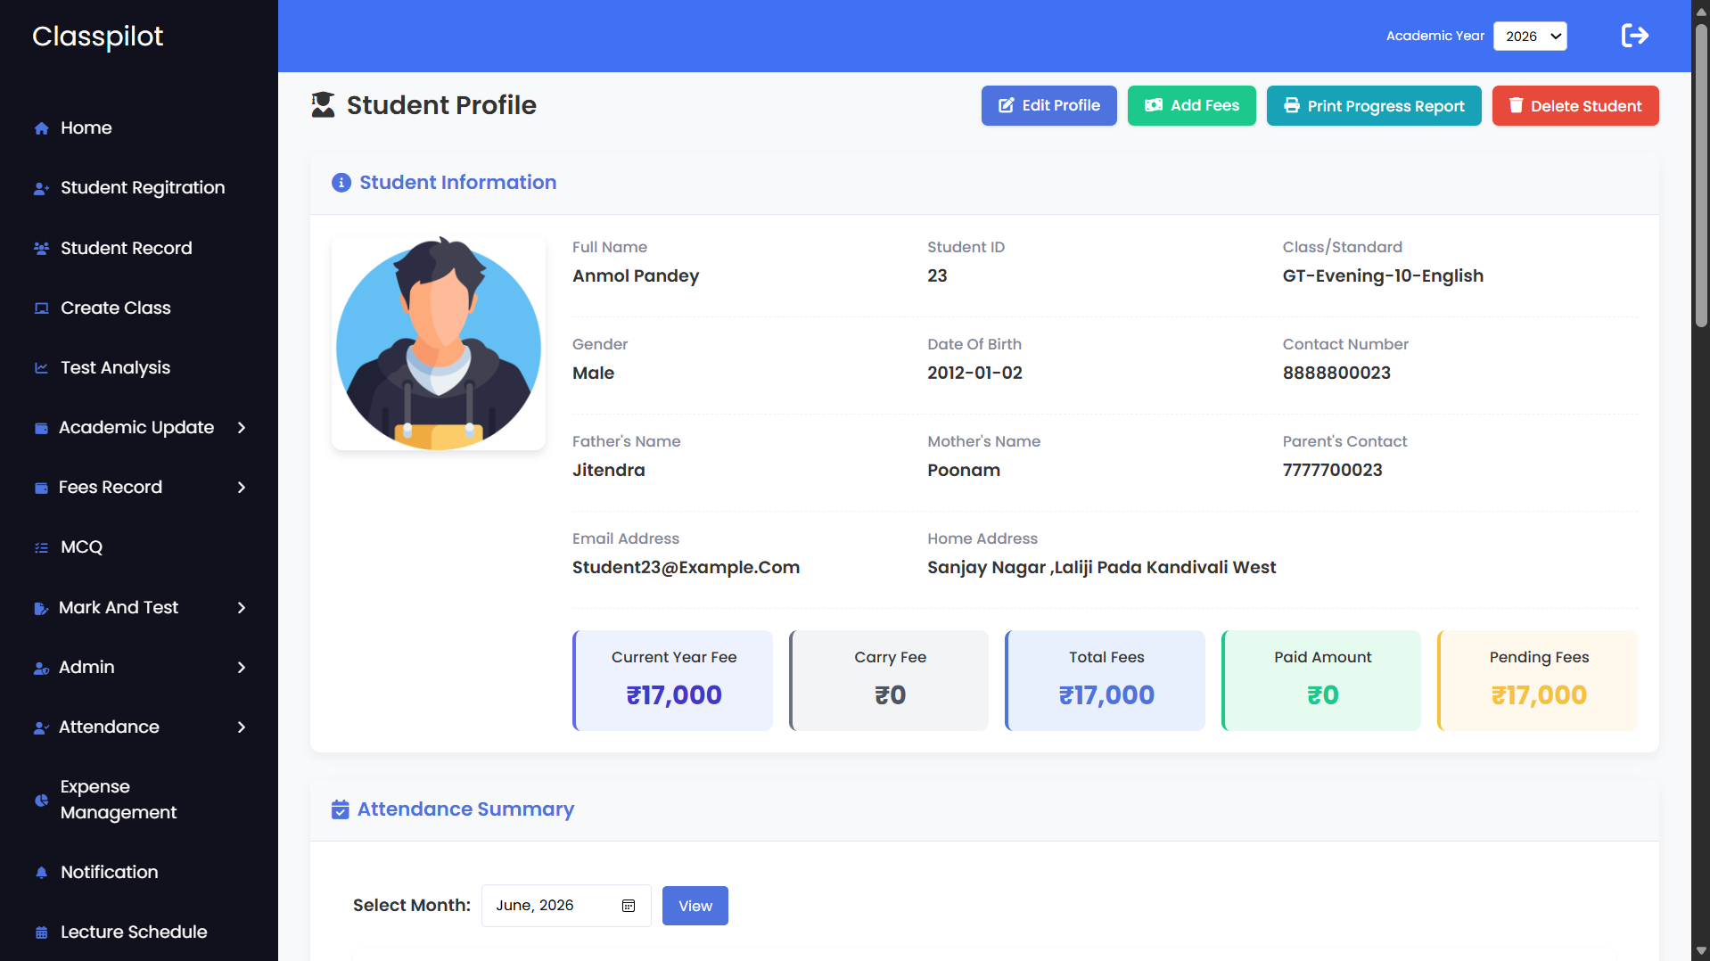Screen dimensions: 1710x961
Task: Click the Home house icon in sidebar
Action: (x=41, y=128)
